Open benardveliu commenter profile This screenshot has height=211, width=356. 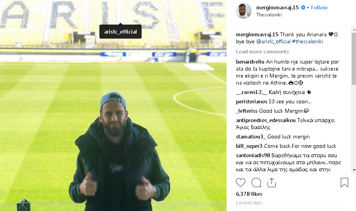[250, 62]
